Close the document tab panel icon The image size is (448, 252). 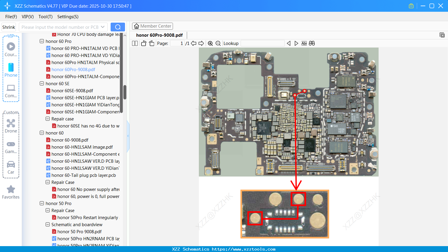point(442,35)
